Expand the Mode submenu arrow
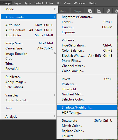 pyautogui.click(x=55, y=9)
